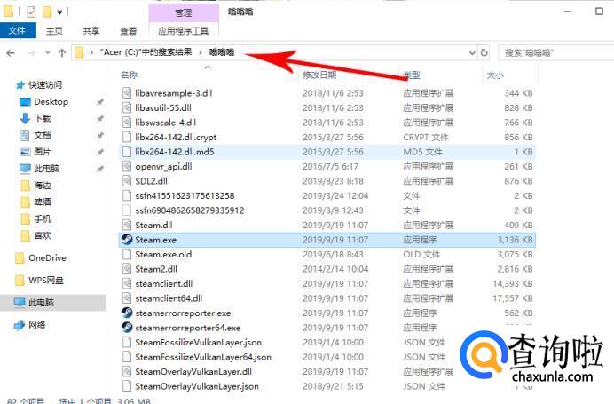The height and width of the screenshot is (404, 614).
Task: Select file name ssfn6904862658279335912
Action: tap(190, 210)
